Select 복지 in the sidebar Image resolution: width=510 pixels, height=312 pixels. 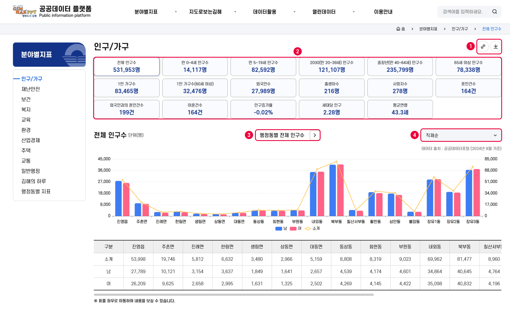(x=26, y=110)
